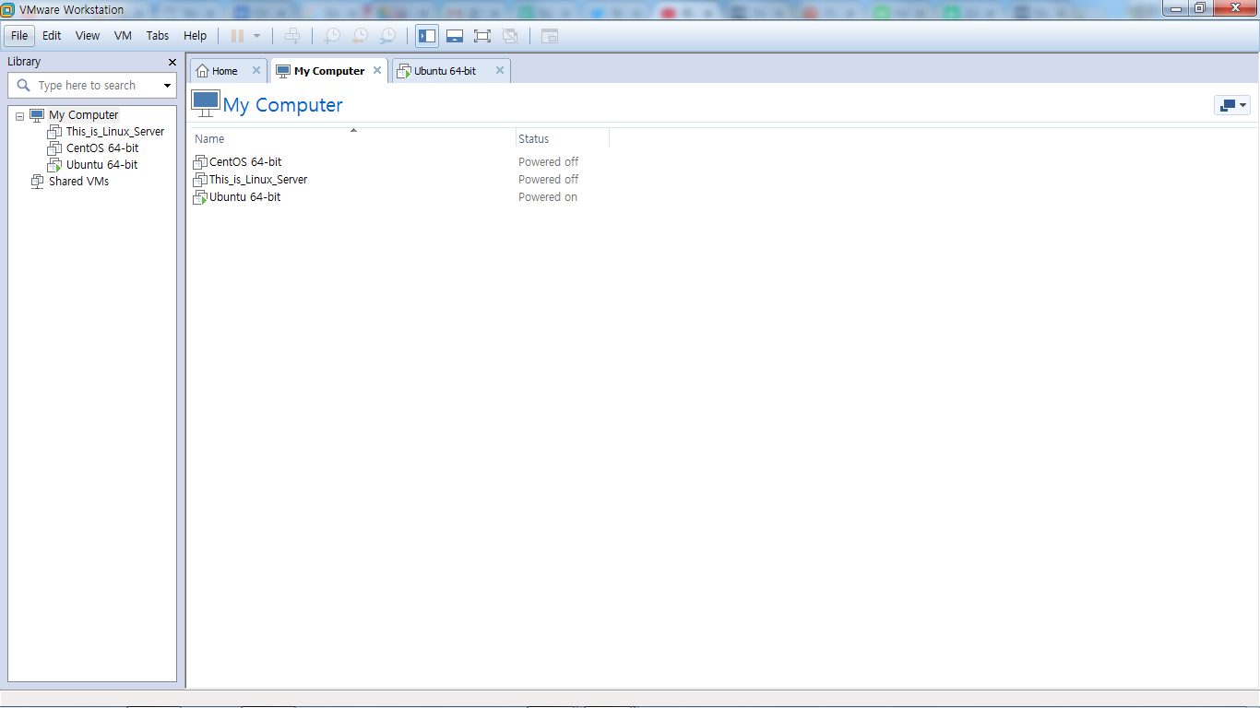Click the Suspend (pause) toolbar button
Viewport: 1260px width, 708px height.
click(x=237, y=36)
